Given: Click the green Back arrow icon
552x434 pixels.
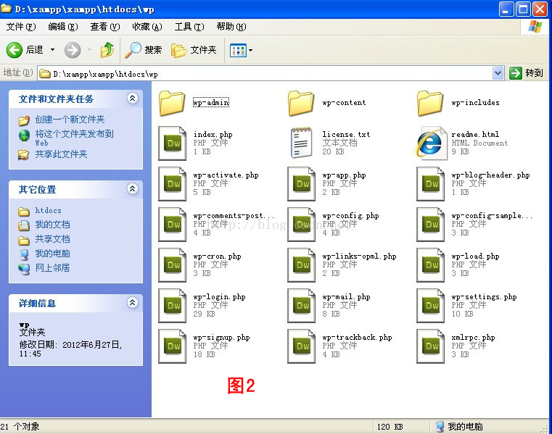Looking at the screenshot, I should pyautogui.click(x=15, y=50).
